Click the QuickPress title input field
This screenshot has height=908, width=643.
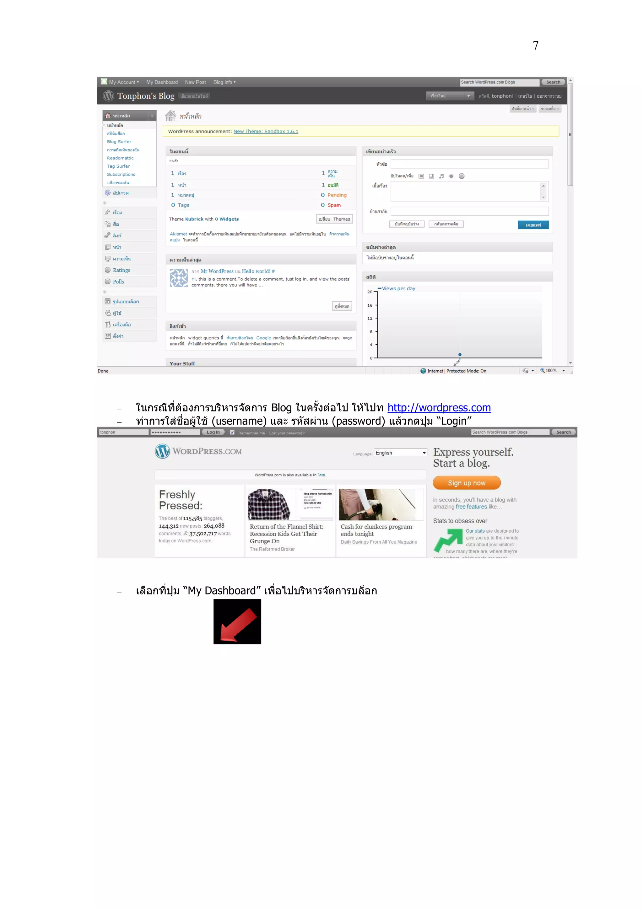(469, 164)
